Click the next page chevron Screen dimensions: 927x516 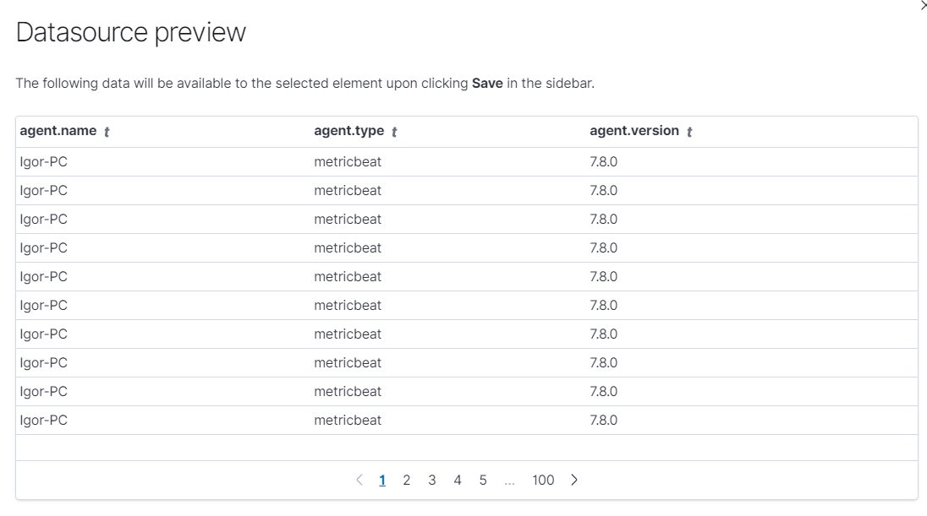coord(574,480)
